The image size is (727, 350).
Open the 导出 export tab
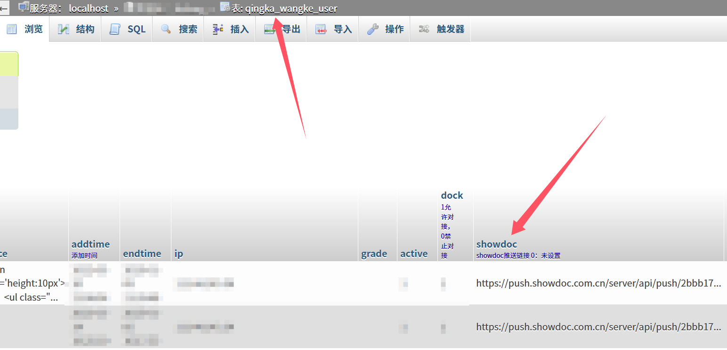coord(291,29)
